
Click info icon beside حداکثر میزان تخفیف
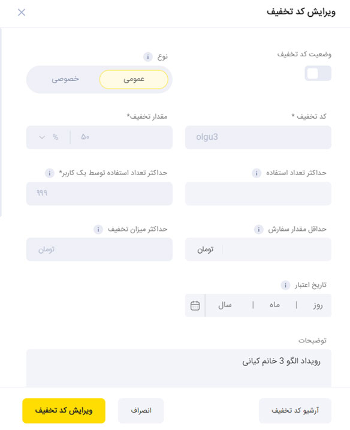(98, 229)
